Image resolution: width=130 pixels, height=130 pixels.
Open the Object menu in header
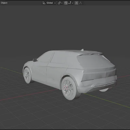pyautogui.click(x=4, y=3)
